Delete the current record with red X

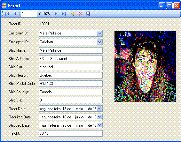coord(81,14)
